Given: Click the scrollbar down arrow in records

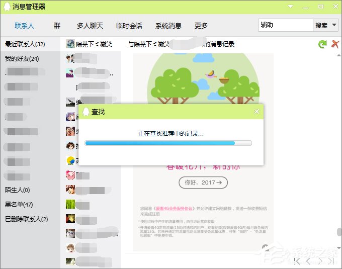Looking at the screenshot, I should click(x=338, y=248).
